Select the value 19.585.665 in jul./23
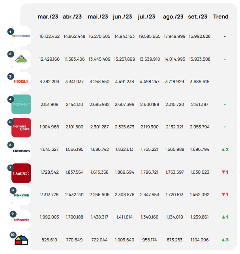Screen dimensions: 240x254 (150, 36)
